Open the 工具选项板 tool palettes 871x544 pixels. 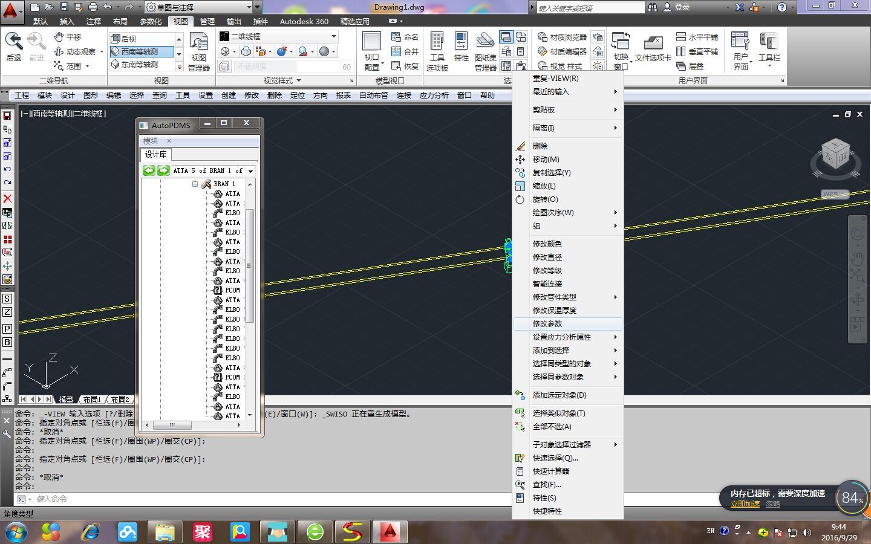pos(437,51)
